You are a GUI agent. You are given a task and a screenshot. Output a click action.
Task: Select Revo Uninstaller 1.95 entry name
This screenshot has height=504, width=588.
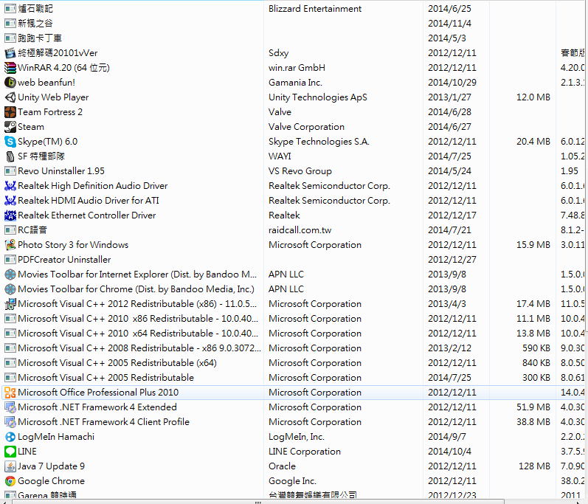point(61,171)
